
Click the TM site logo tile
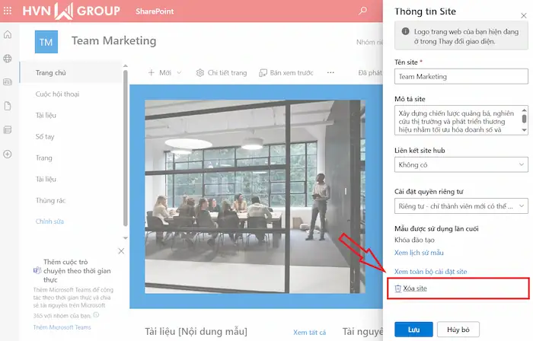pyautogui.click(x=46, y=41)
